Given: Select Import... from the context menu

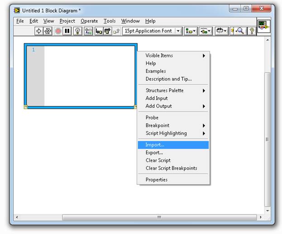Looking at the screenshot, I should 155,145.
